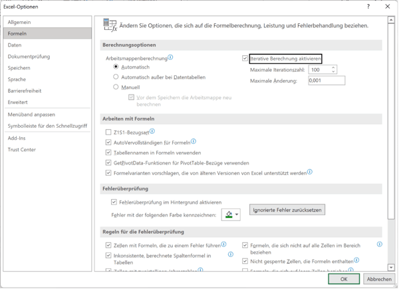Enable the Z1S1-Bezugsart checkbox
The image size is (399, 289).
click(x=108, y=132)
